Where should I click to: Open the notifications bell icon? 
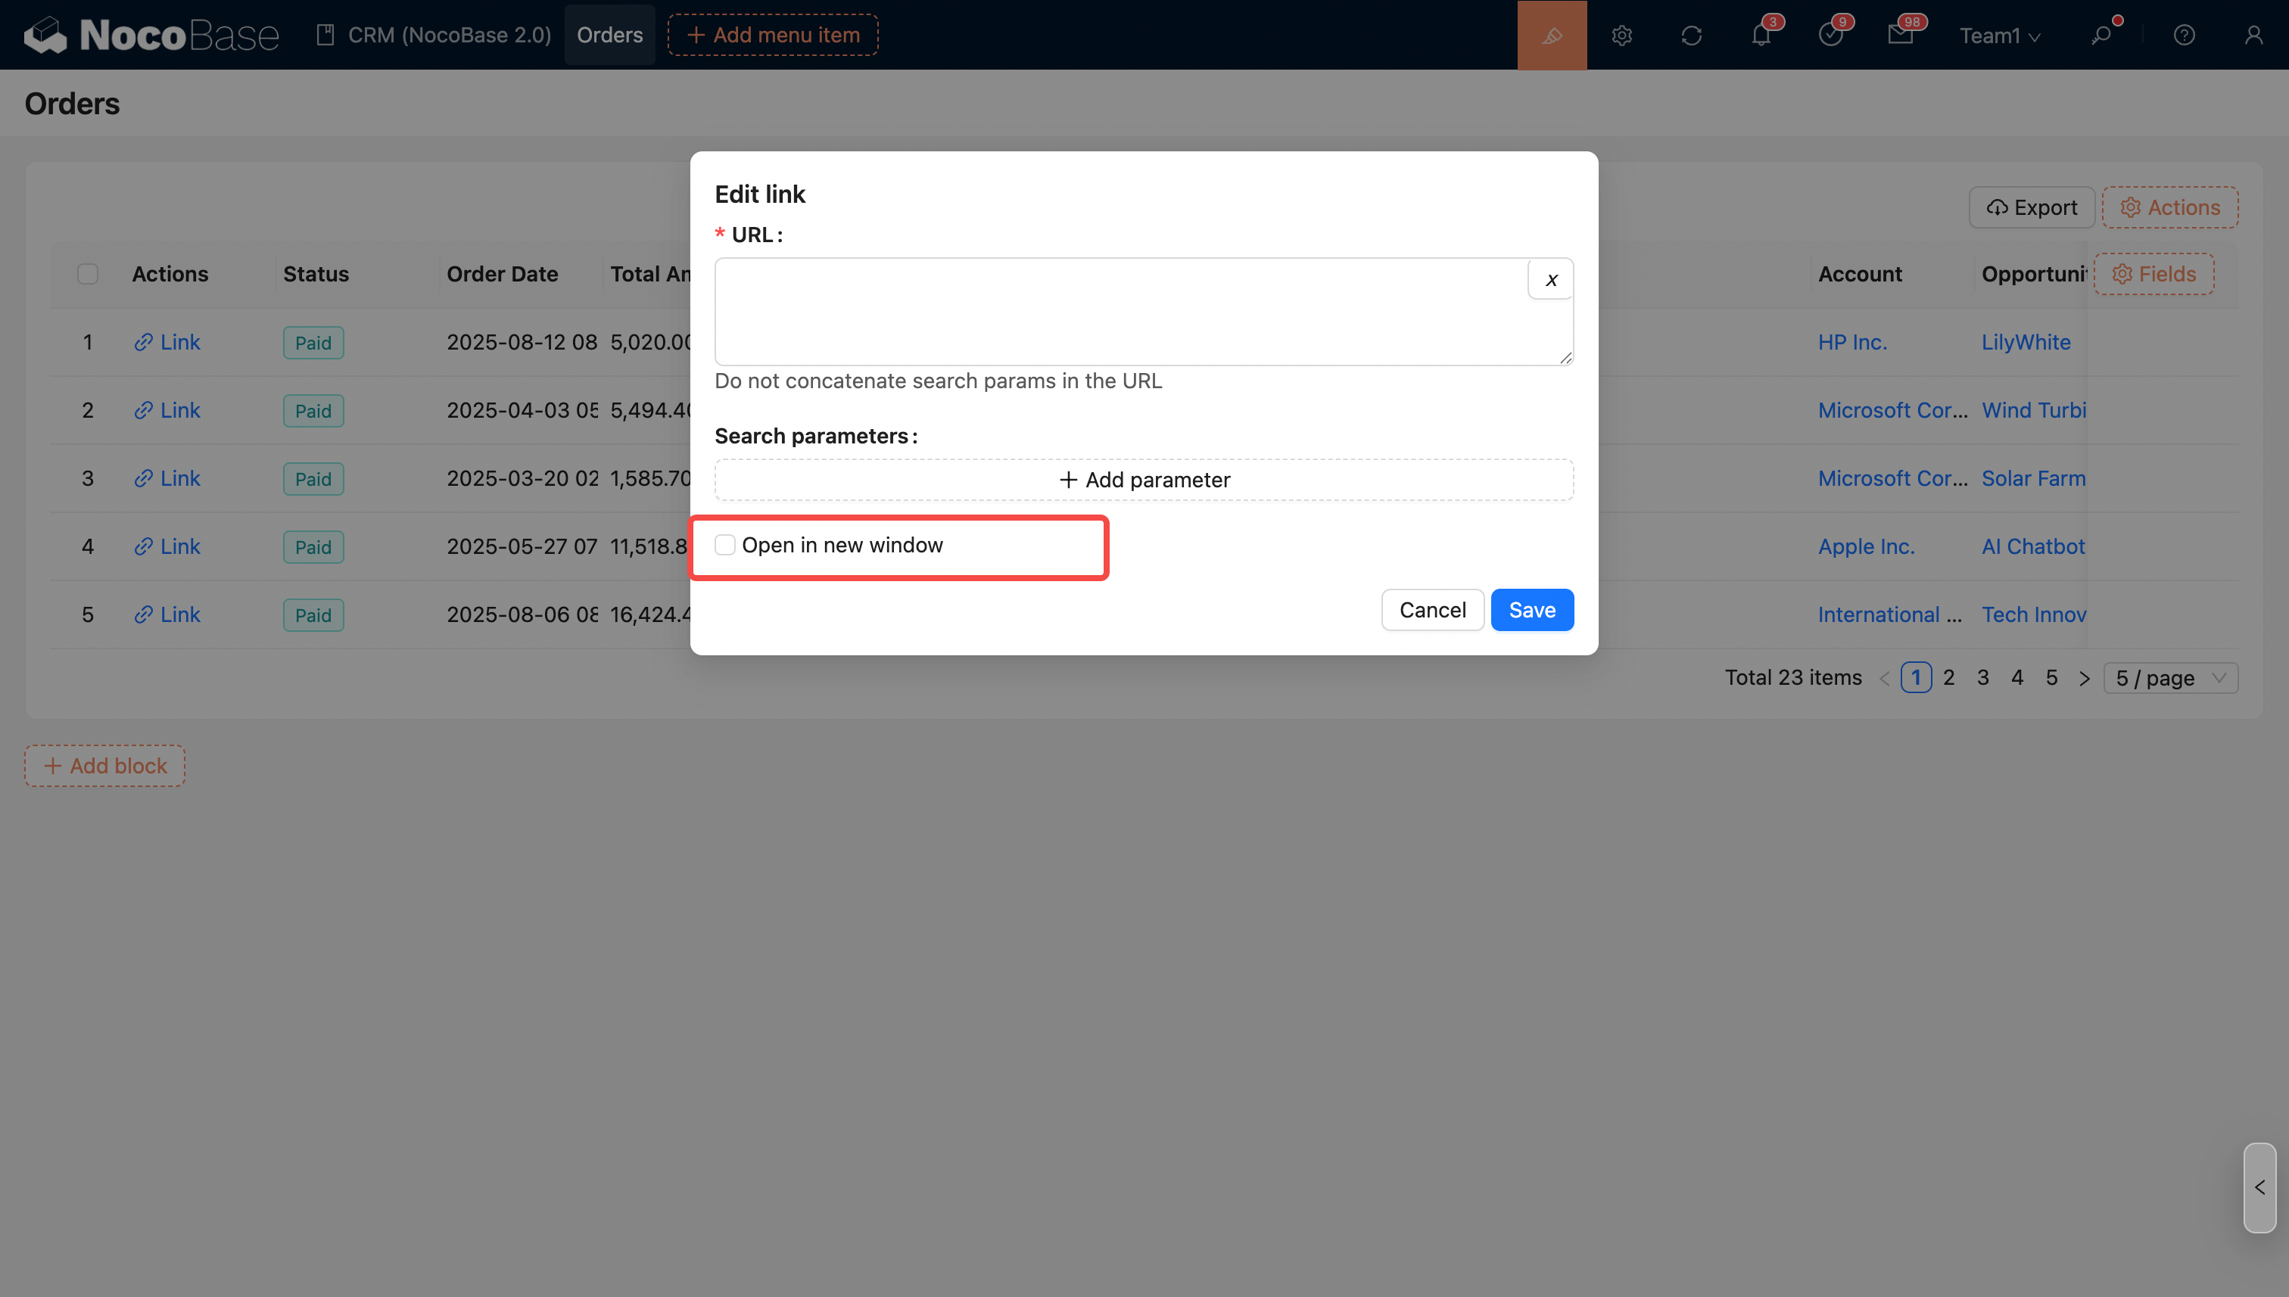pyautogui.click(x=1761, y=35)
